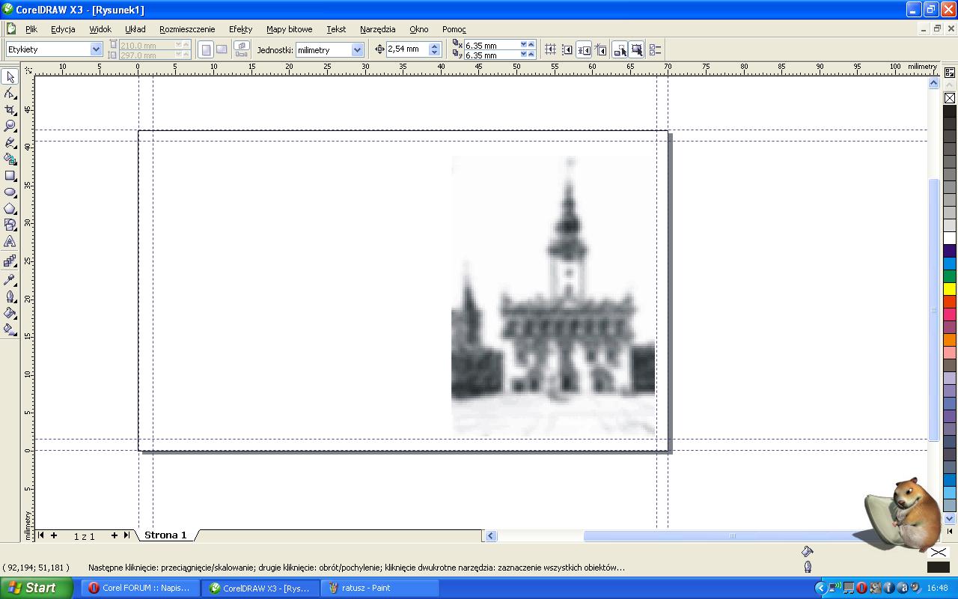The image size is (958, 599).
Task: Select the Eyedropper tool
Action: tap(10, 280)
